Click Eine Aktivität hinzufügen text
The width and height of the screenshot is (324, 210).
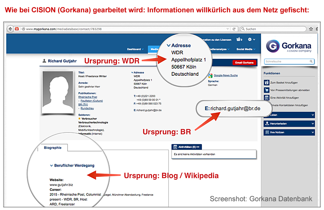(x=285, y=98)
